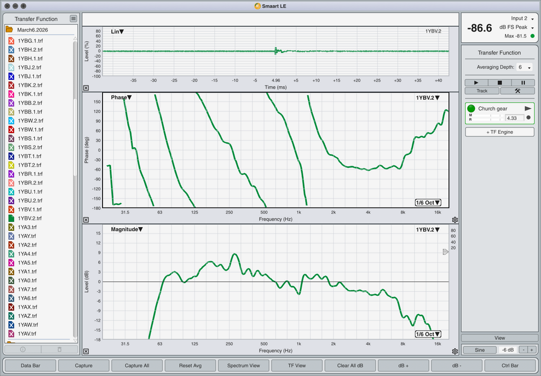The image size is (541, 376).
Task: Close the phase plot pane with X box
Action: point(86,220)
